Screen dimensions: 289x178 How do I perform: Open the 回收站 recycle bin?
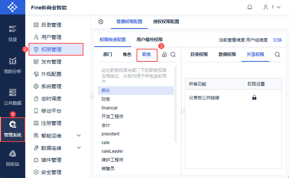13,158
